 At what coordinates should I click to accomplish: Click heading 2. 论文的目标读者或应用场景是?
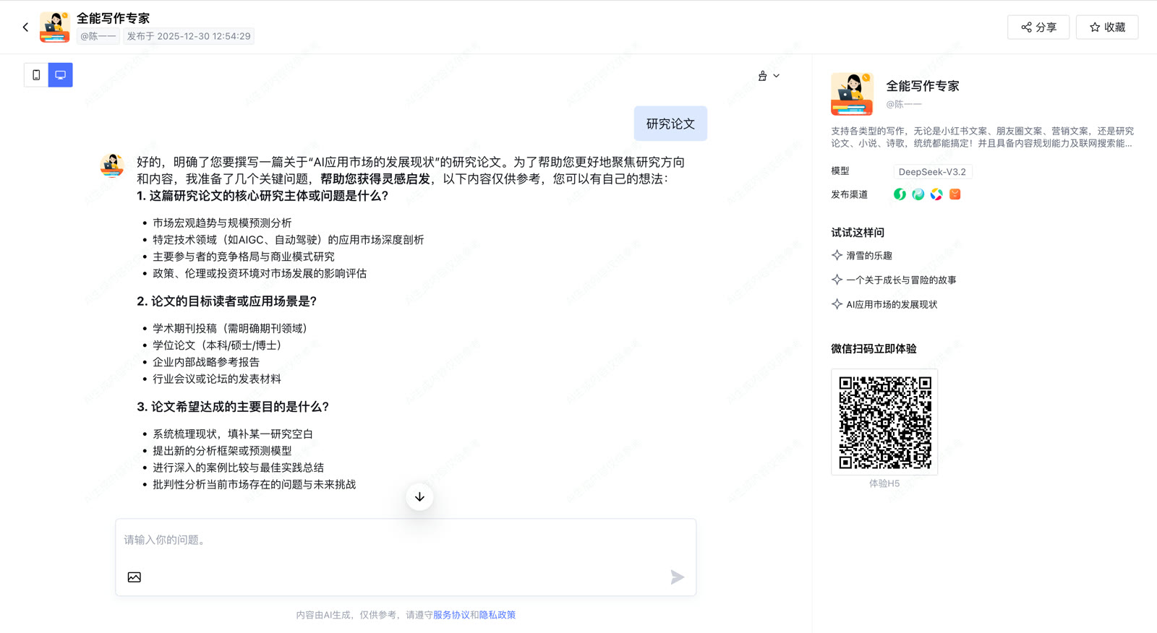[226, 301]
